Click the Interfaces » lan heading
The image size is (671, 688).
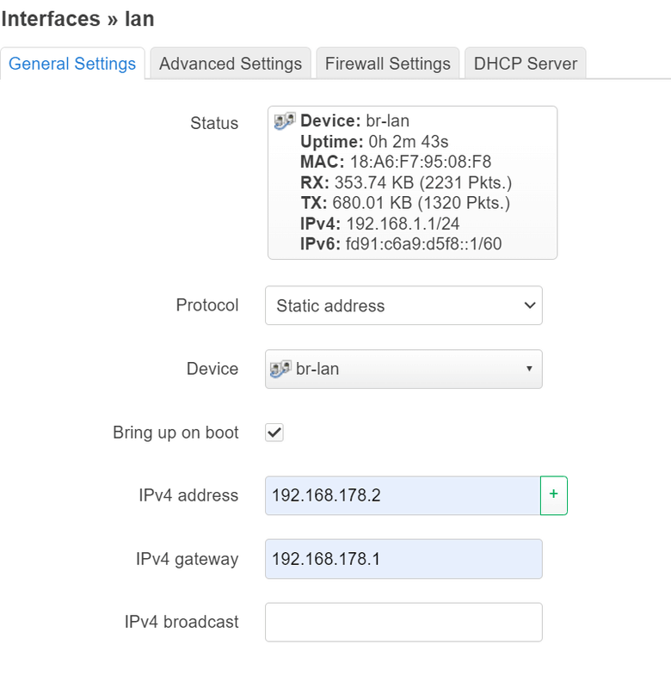78,18
